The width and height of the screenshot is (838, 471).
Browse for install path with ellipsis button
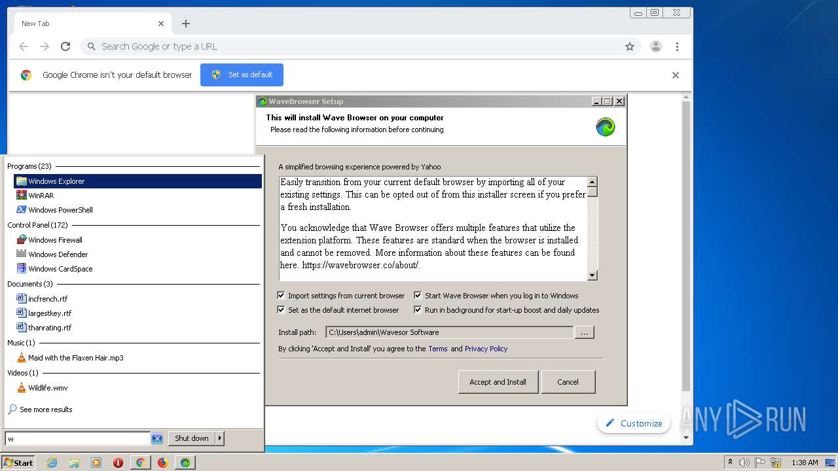click(x=584, y=332)
